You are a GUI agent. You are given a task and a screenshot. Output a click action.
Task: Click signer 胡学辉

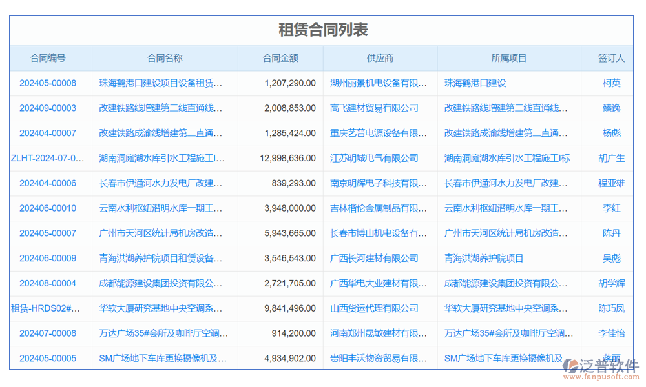(611, 283)
